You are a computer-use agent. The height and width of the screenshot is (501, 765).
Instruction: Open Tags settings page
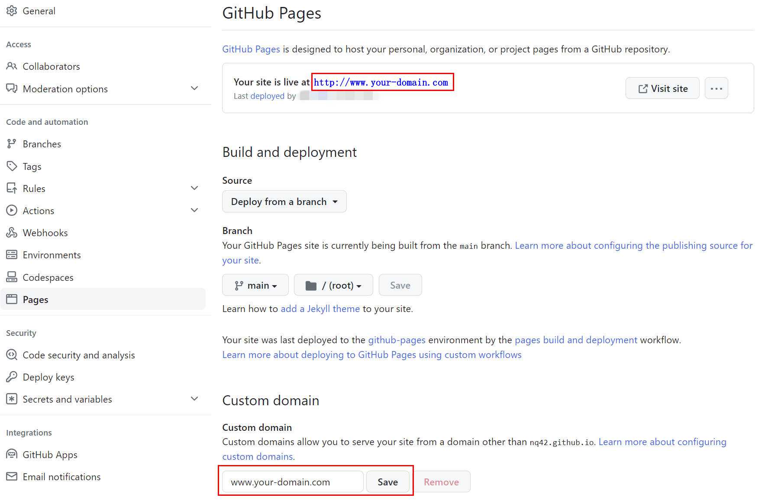[x=32, y=166]
